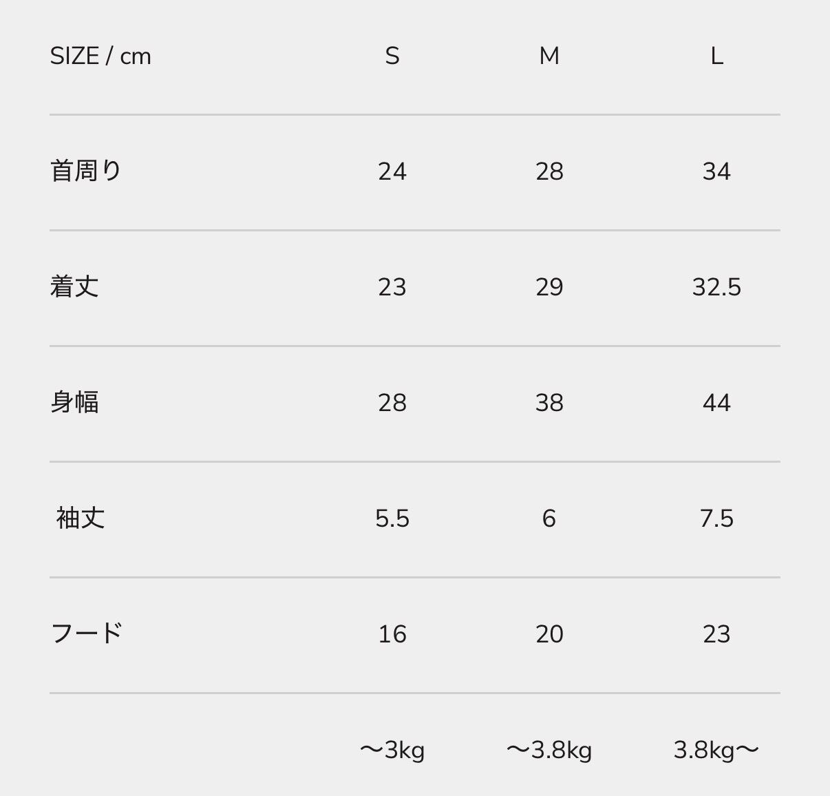Click the フード row label

coord(87,633)
